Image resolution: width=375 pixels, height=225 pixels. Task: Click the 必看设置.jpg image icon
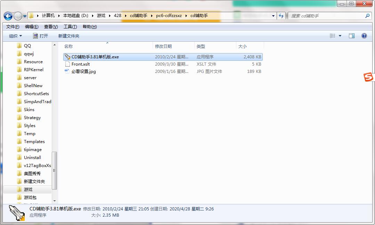pos(67,71)
